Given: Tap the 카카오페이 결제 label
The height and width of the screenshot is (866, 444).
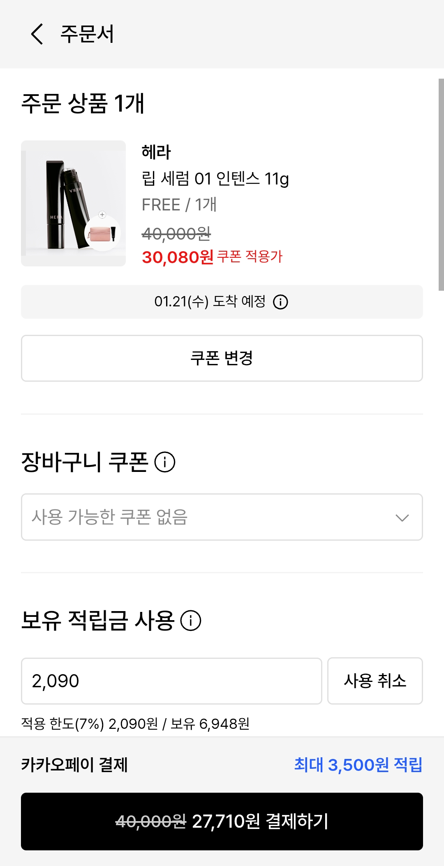Looking at the screenshot, I should (x=74, y=765).
